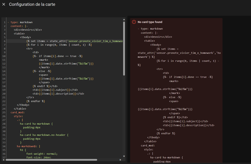Screen dimensions: 251x164
Task: Click the 'for i in range' line in the editor
Action: point(59,45)
